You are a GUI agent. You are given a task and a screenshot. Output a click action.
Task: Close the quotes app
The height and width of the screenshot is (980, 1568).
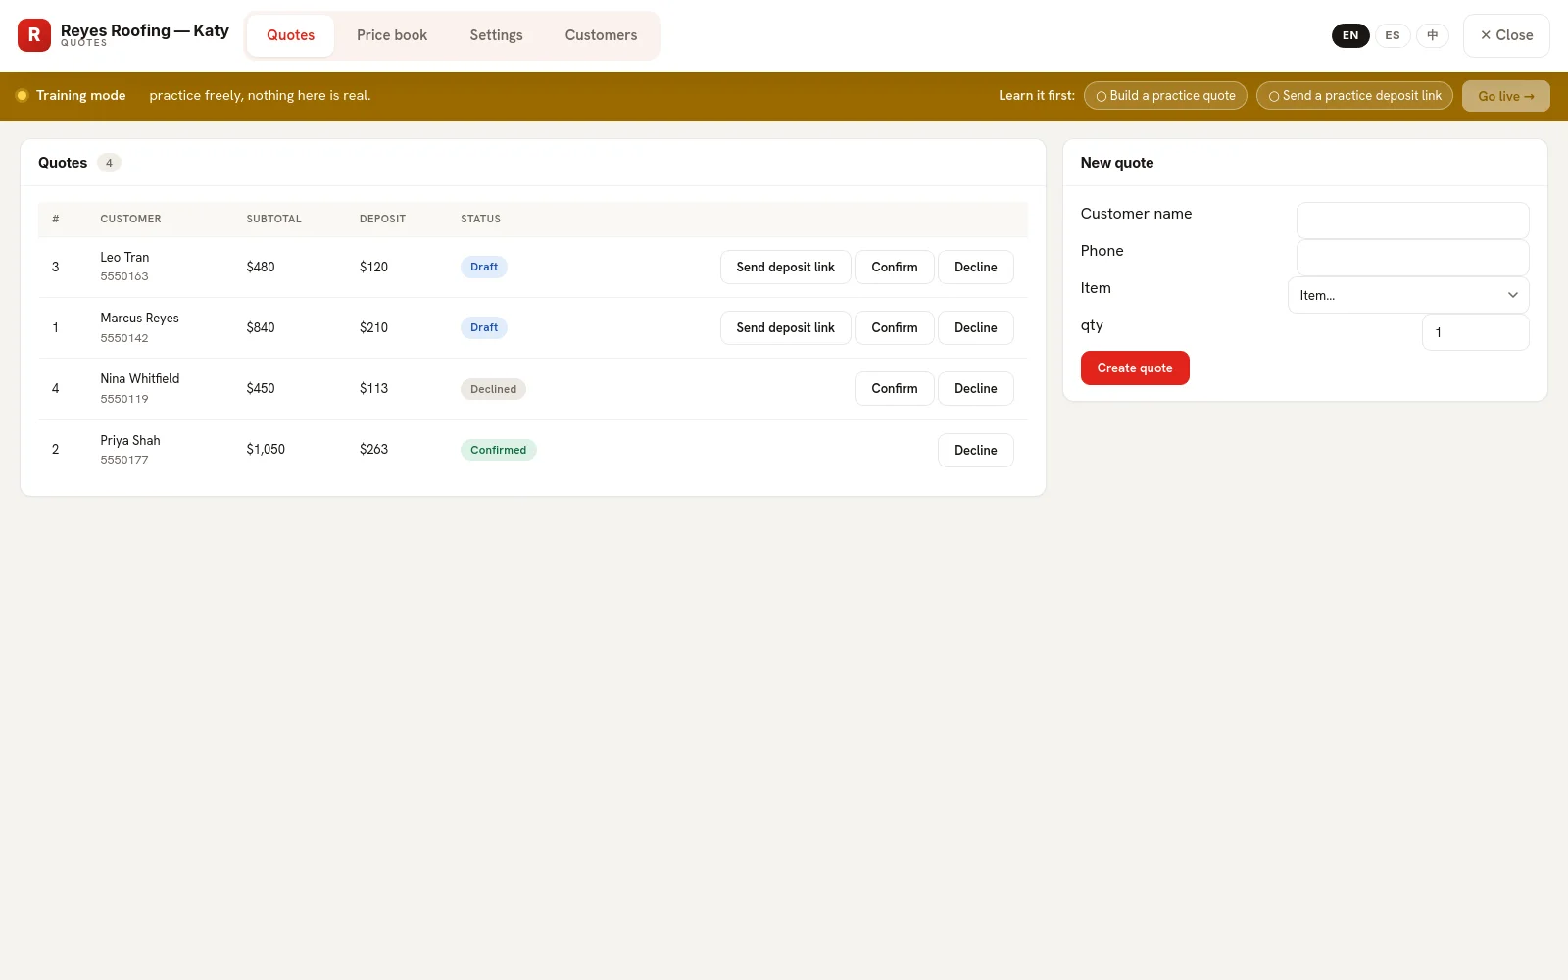[x=1506, y=35]
